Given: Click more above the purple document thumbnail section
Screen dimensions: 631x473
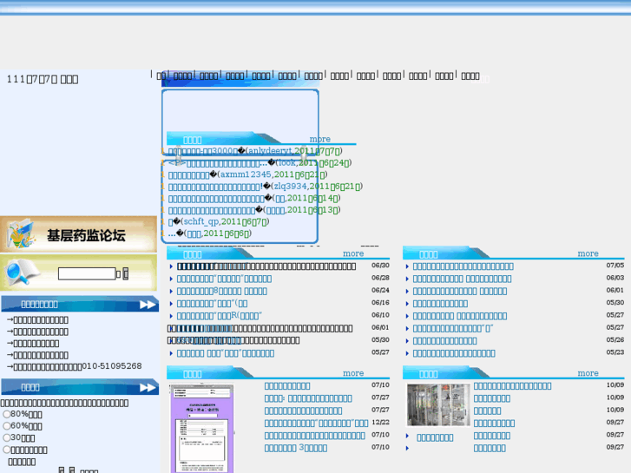Looking at the screenshot, I should click(353, 373).
